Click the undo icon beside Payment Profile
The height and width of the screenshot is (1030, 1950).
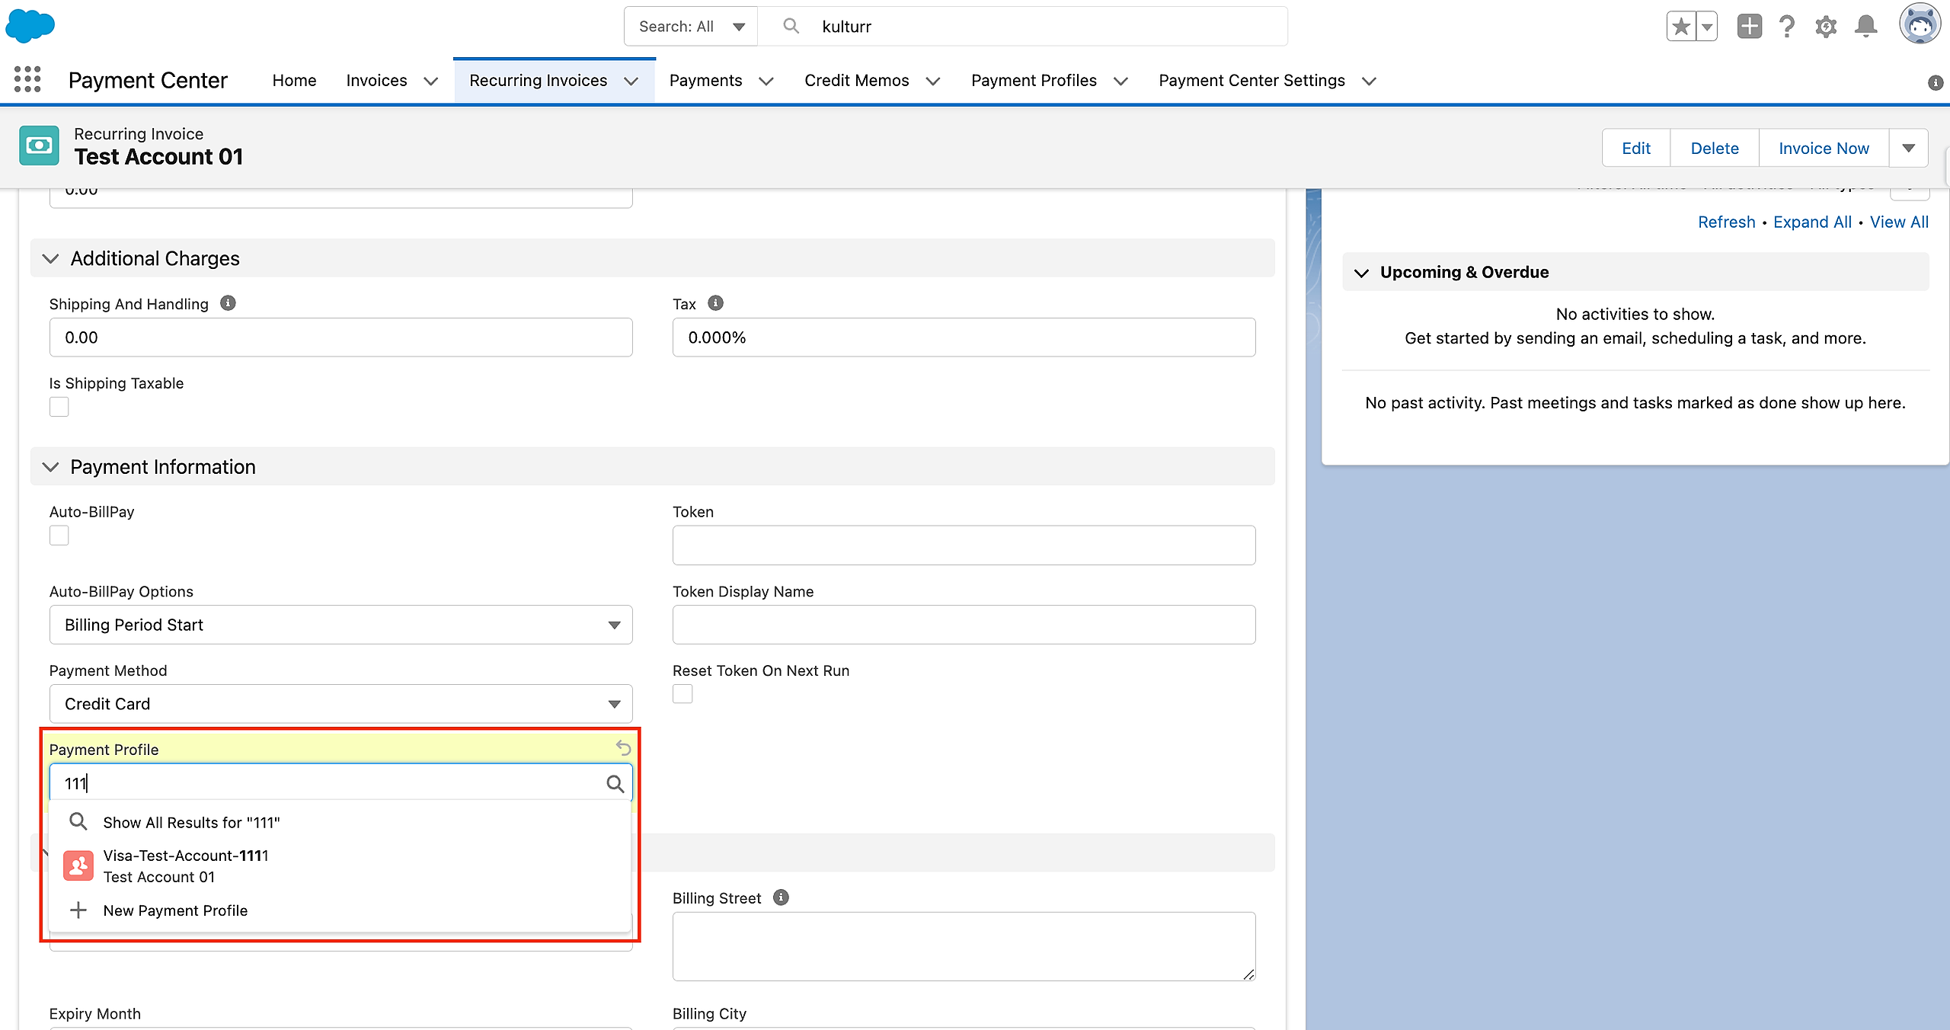coord(623,748)
